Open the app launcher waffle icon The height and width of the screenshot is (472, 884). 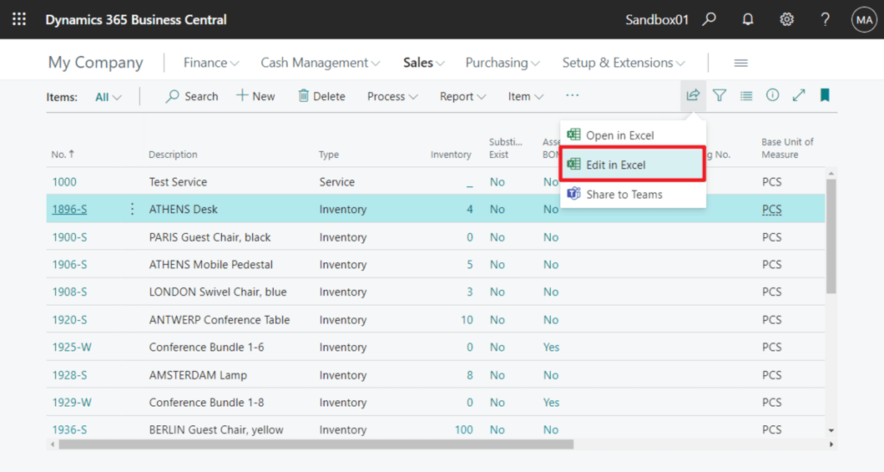[19, 20]
